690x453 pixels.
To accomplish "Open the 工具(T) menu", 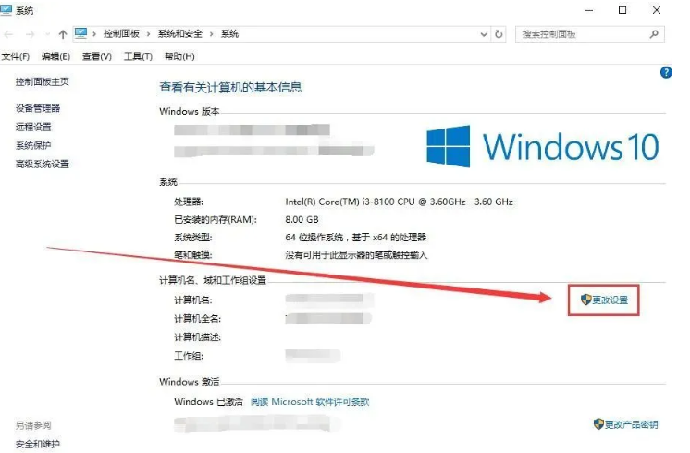I will 138,56.
